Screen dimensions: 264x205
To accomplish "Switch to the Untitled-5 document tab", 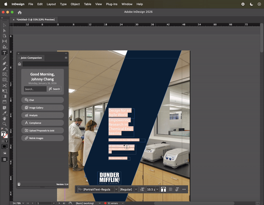I will pos(36,20).
